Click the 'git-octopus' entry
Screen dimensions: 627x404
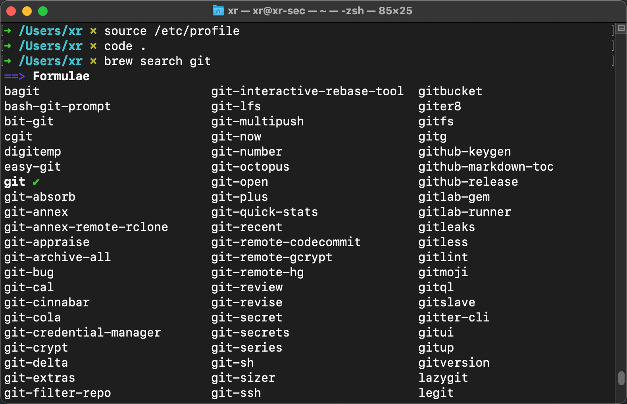click(250, 167)
